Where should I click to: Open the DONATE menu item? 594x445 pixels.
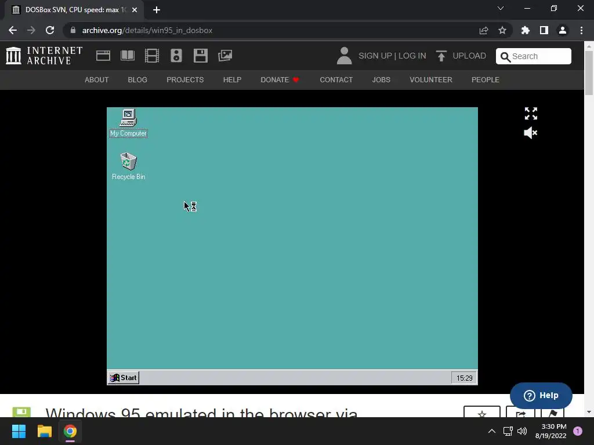[280, 80]
